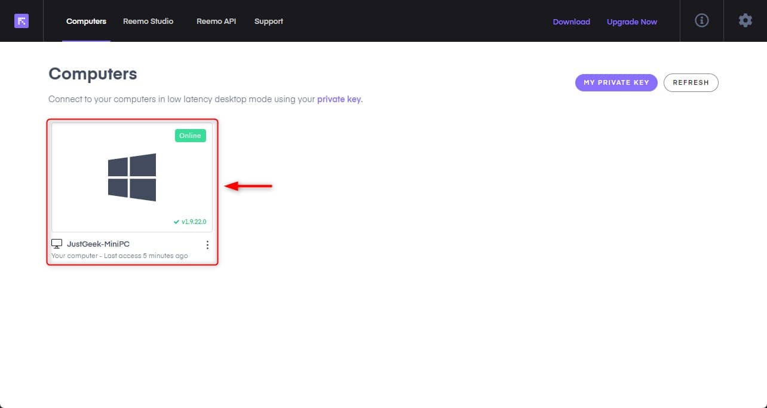Click the JustGeek-MiniPC computer name
Screen dimensions: 767x408
[x=98, y=244]
